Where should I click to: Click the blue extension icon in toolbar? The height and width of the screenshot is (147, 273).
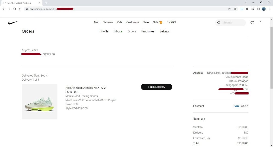242,9
